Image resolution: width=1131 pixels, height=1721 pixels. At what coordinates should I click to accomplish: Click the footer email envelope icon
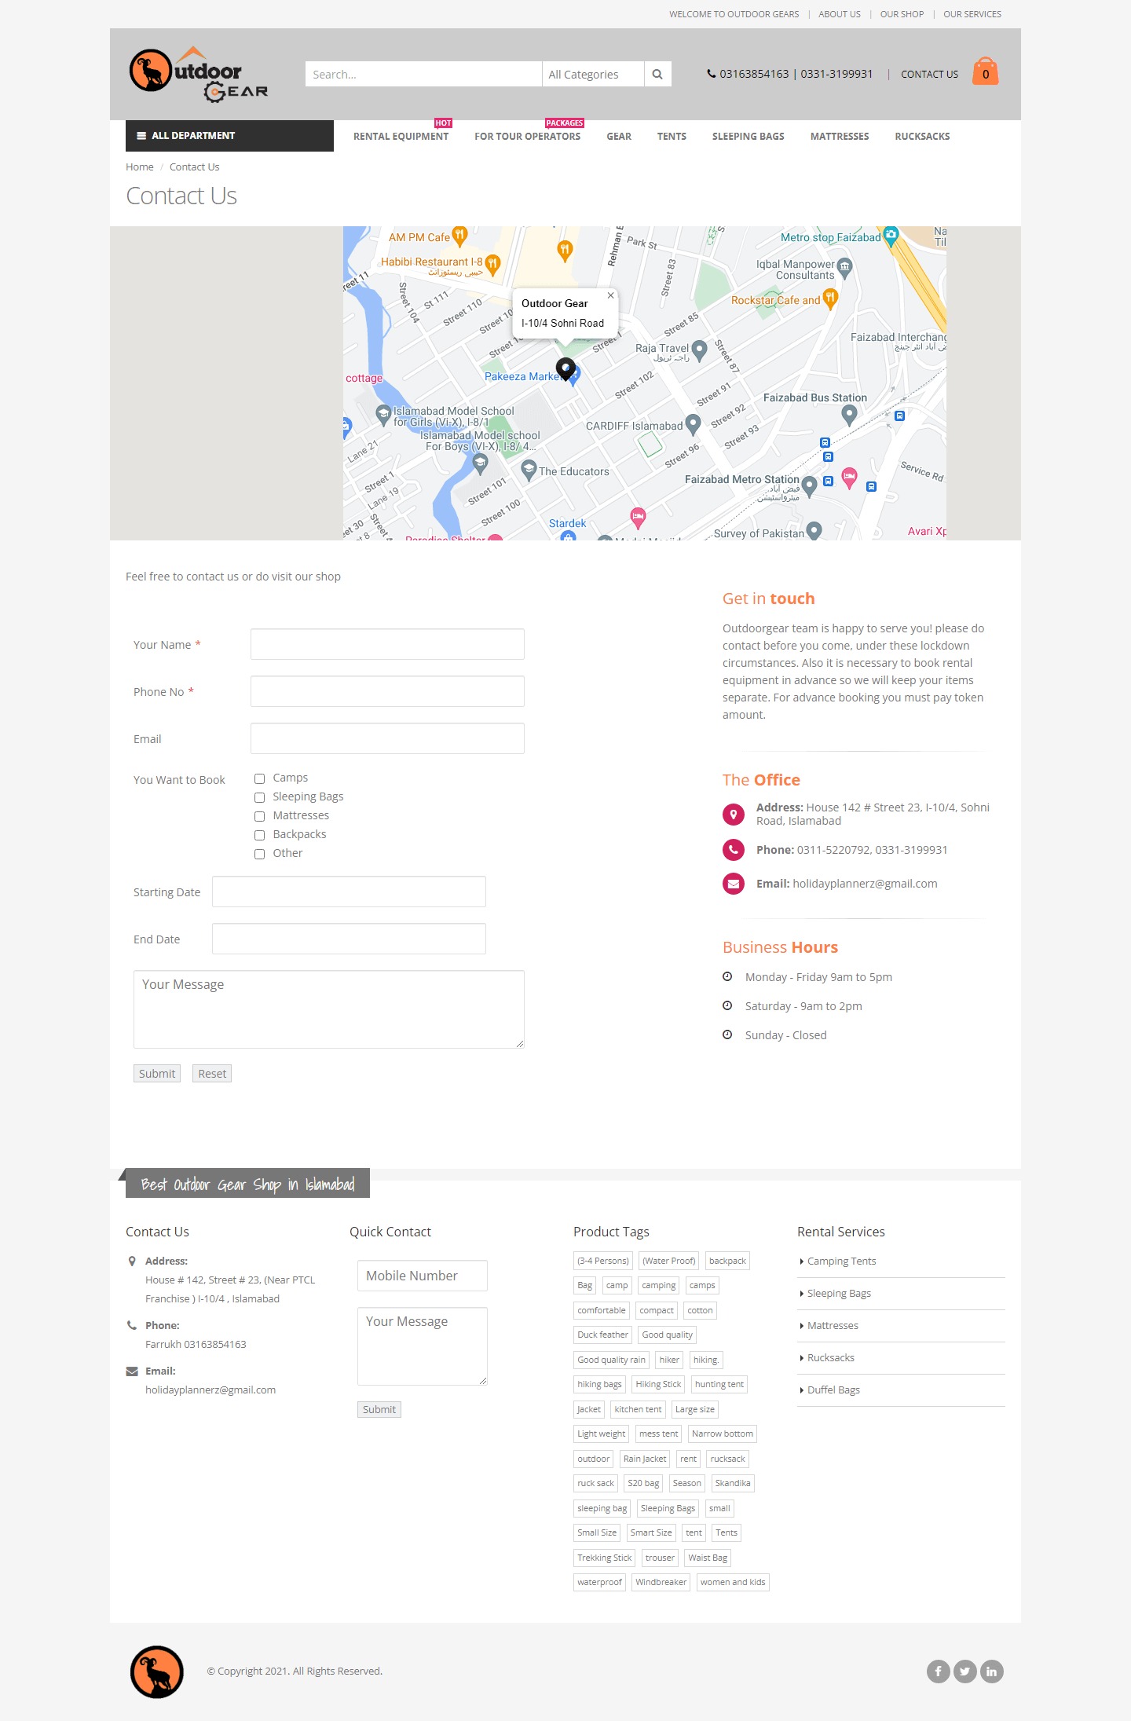pos(132,1371)
